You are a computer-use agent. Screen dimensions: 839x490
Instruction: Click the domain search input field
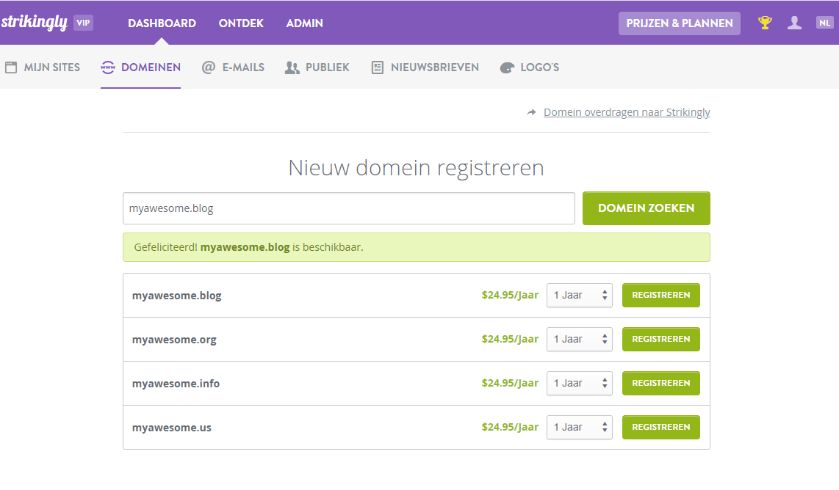(348, 208)
